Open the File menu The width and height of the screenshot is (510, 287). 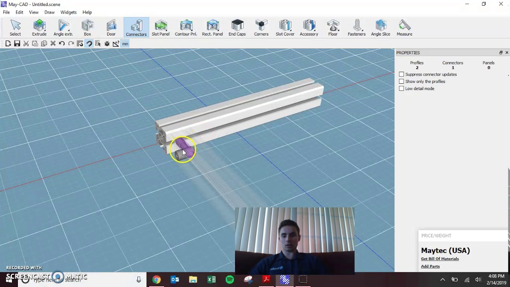6,12
